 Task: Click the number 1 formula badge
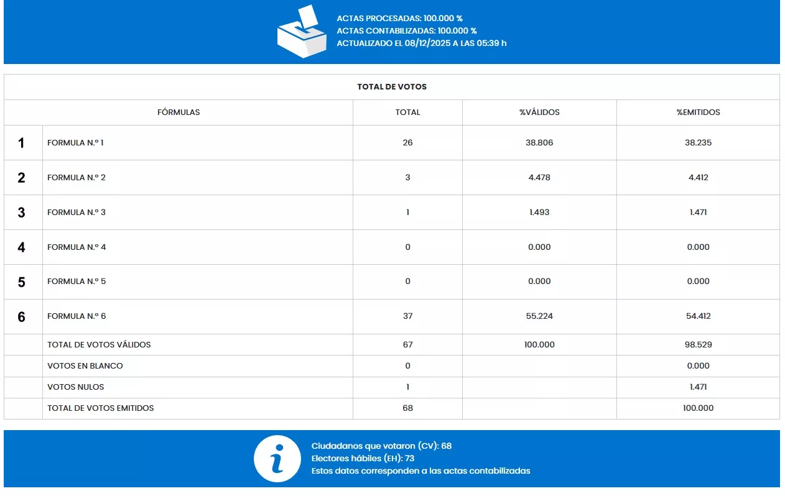[x=22, y=143]
